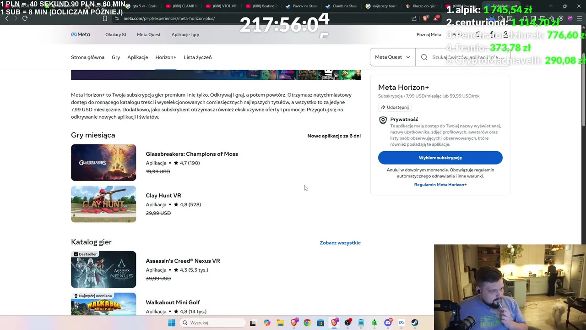Open Okulary SI menu

pyautogui.click(x=115, y=34)
